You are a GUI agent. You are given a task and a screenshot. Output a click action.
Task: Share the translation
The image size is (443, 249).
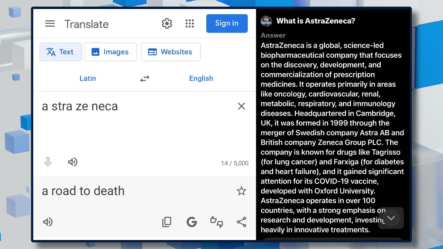[x=242, y=222]
